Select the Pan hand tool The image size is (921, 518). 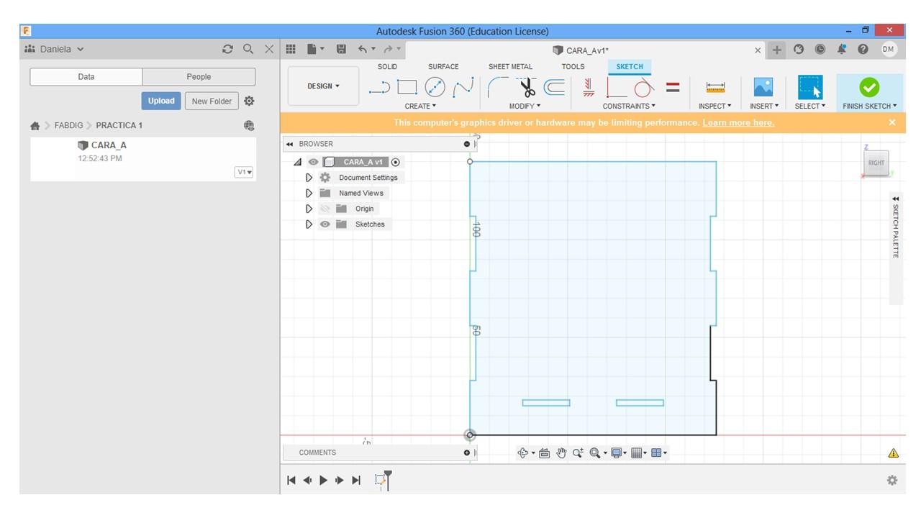coord(561,453)
